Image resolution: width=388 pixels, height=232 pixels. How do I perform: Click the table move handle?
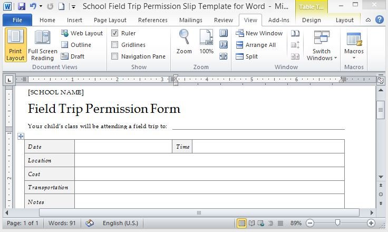21,136
